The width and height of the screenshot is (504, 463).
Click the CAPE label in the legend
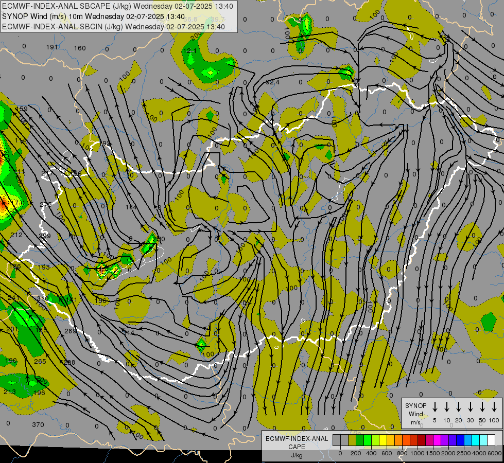[297, 447]
